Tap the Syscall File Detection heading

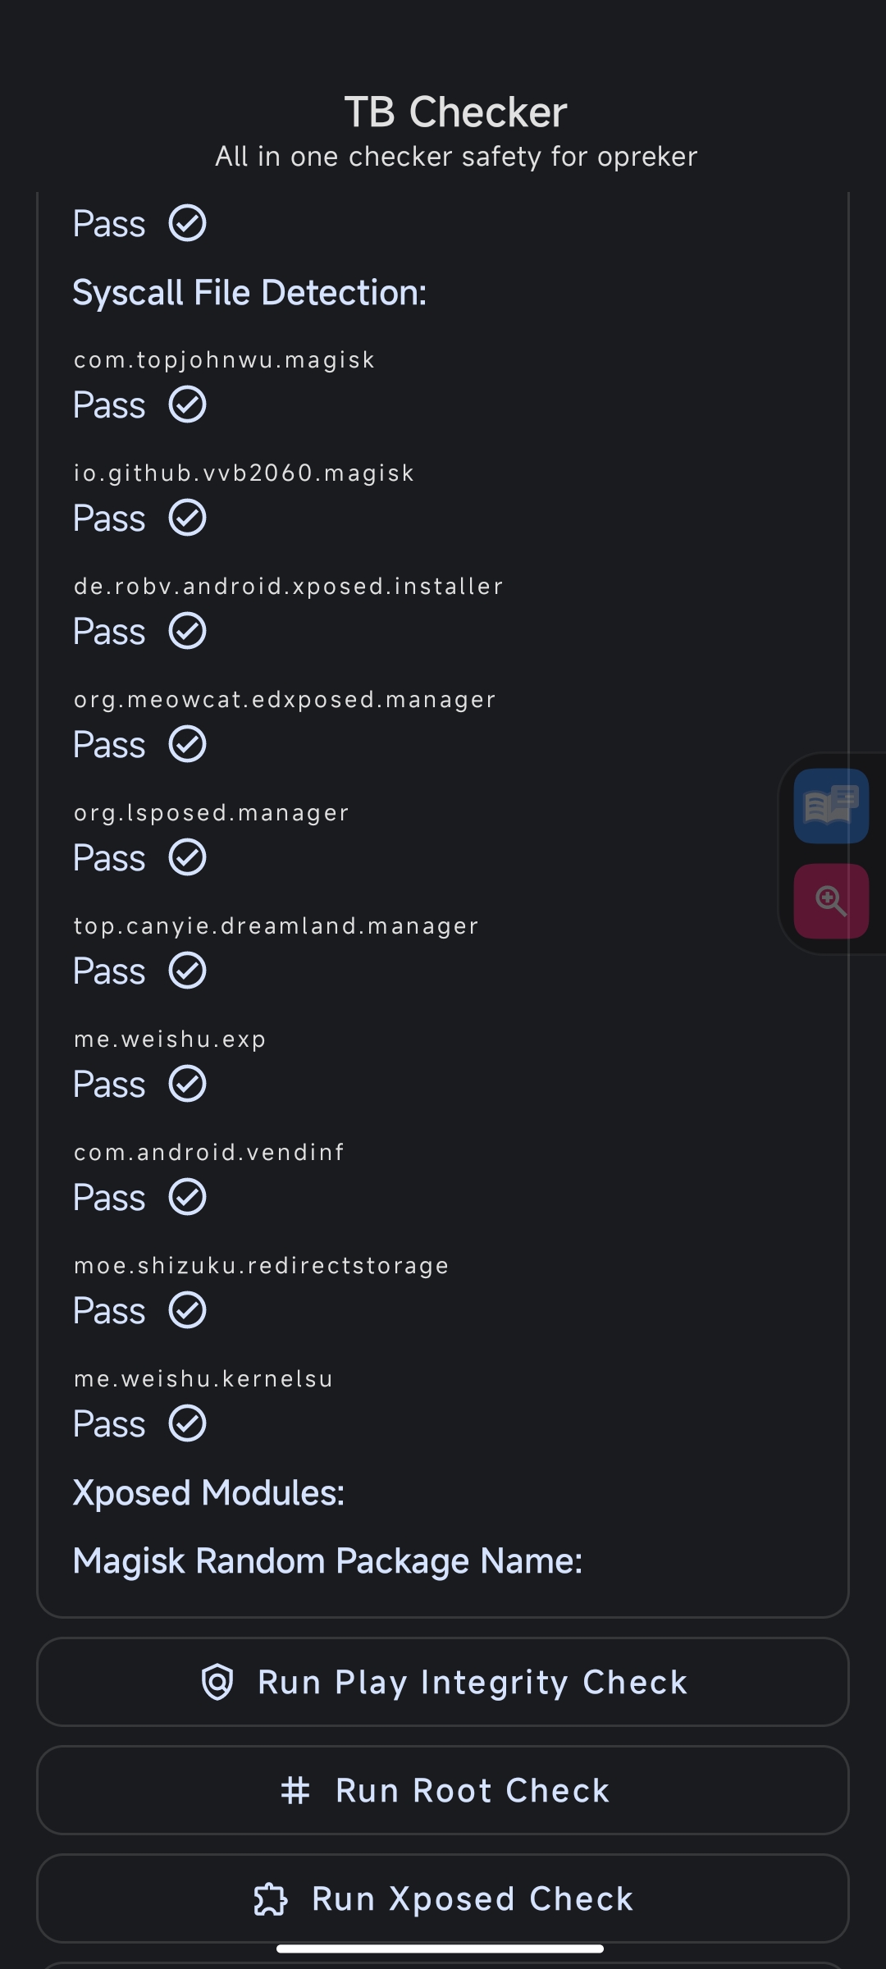tap(249, 293)
